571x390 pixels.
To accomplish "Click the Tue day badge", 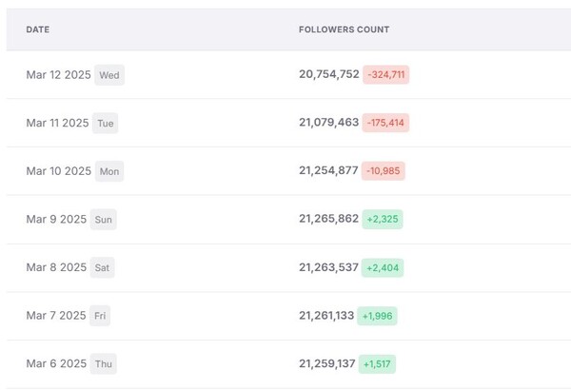I will click(105, 124).
